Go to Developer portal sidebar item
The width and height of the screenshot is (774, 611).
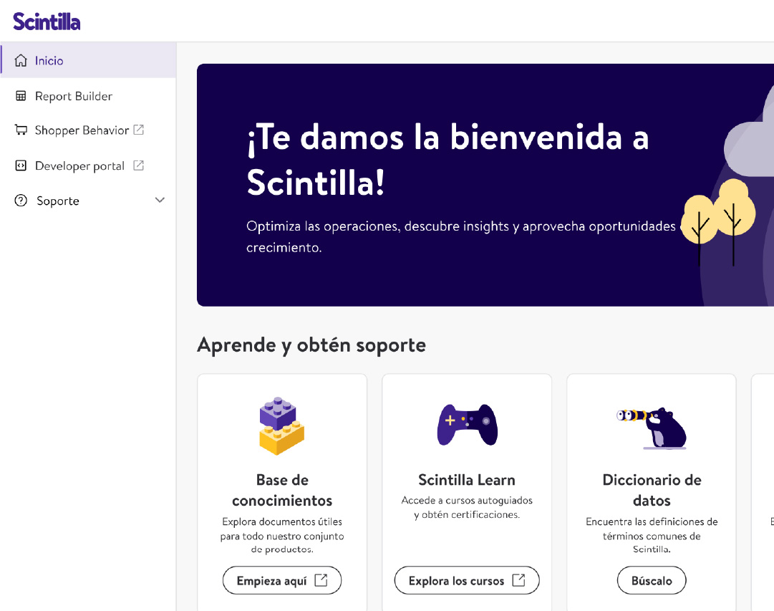[79, 165]
